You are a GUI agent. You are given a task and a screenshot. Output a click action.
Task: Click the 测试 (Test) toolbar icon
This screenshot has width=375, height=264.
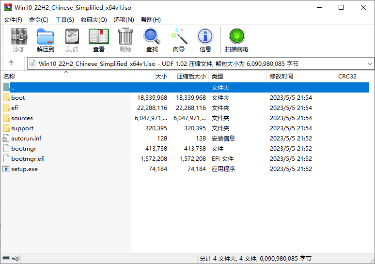point(72,36)
